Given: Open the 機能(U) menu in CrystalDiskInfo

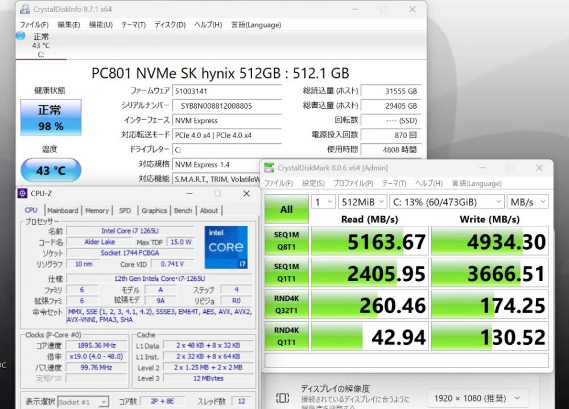Looking at the screenshot, I should tap(101, 24).
